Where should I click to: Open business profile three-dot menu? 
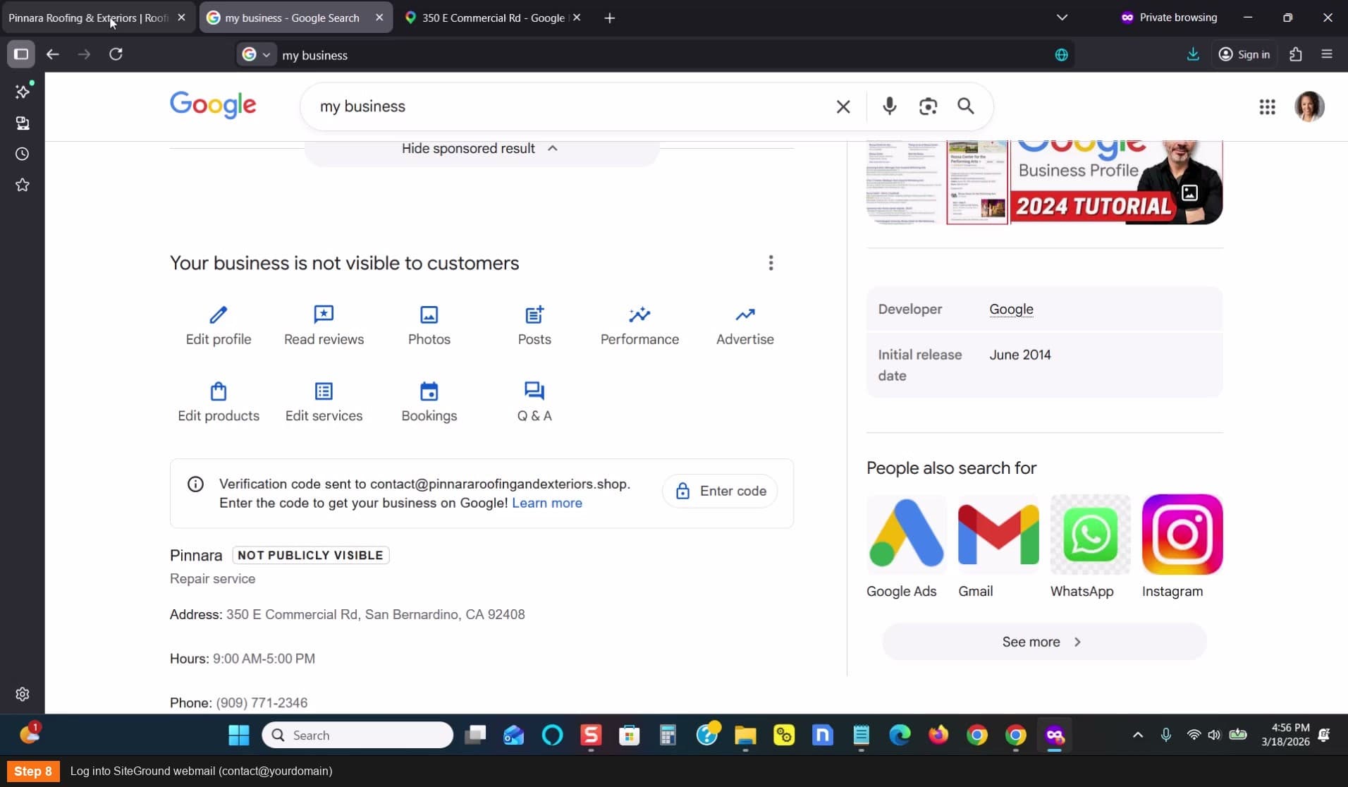point(771,263)
